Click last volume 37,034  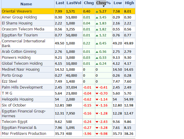pos(71,87)
